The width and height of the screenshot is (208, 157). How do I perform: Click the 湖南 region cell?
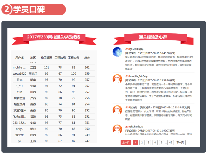click(33, 80)
